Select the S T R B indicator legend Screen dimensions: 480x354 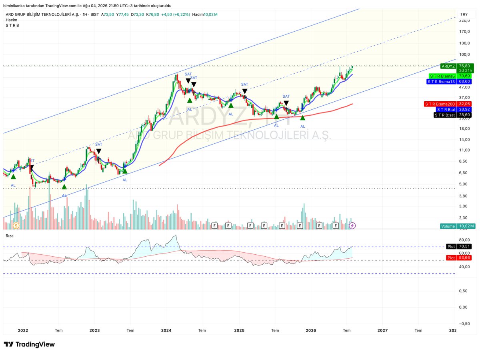coord(12,25)
